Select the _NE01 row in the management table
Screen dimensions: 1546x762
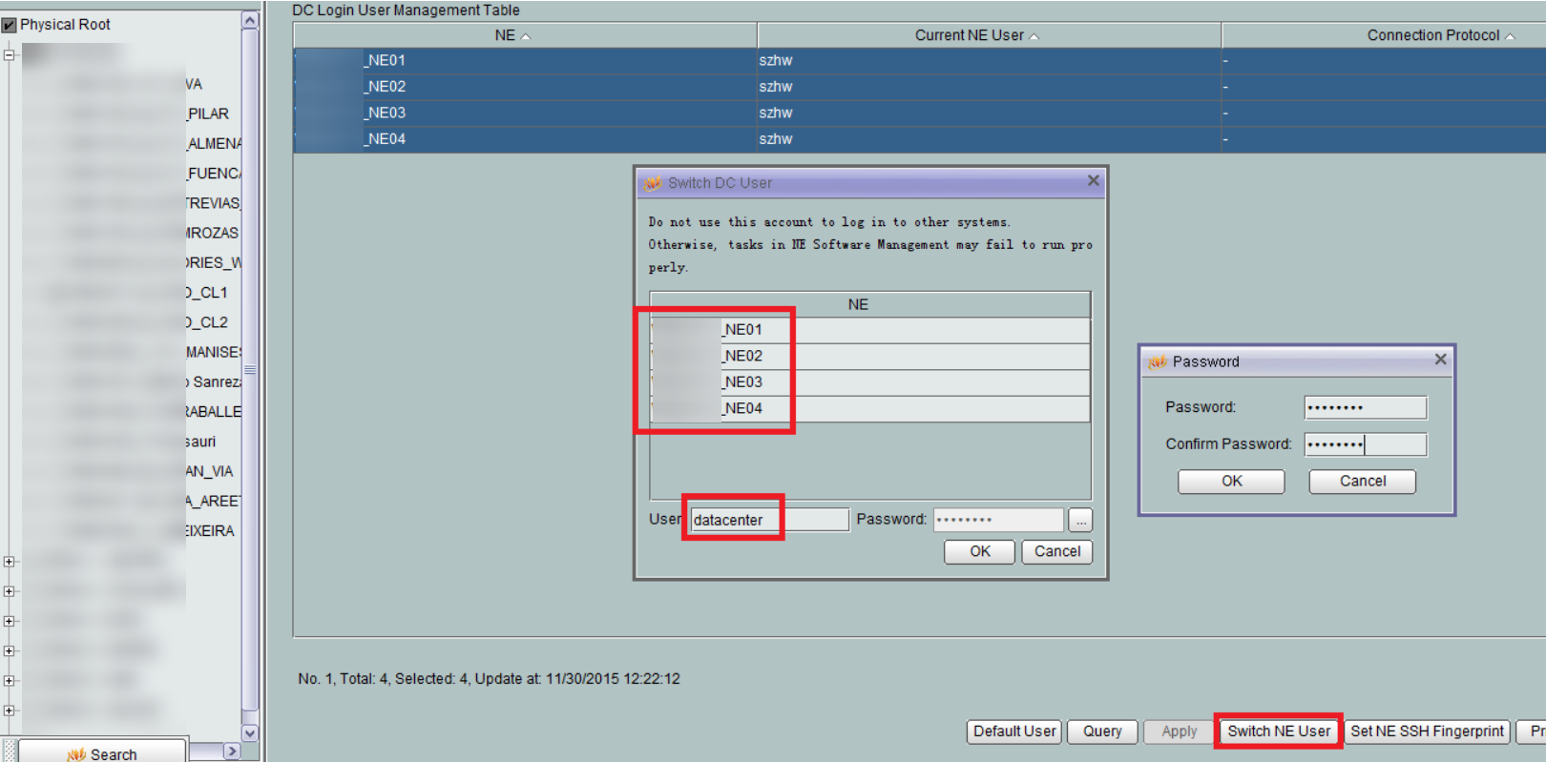pyautogui.click(x=920, y=60)
